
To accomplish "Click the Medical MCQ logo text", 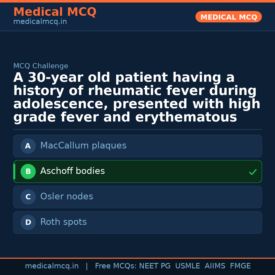I will point(55,12).
